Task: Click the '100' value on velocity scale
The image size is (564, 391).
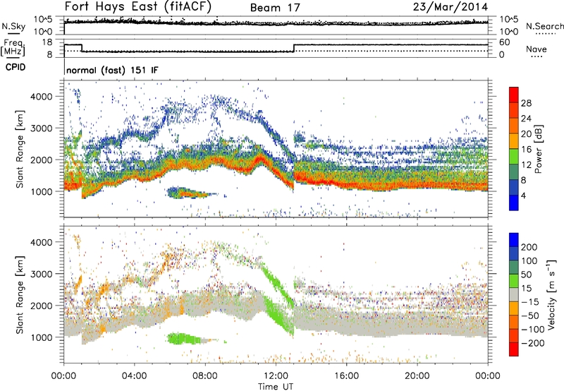Action: click(x=529, y=261)
